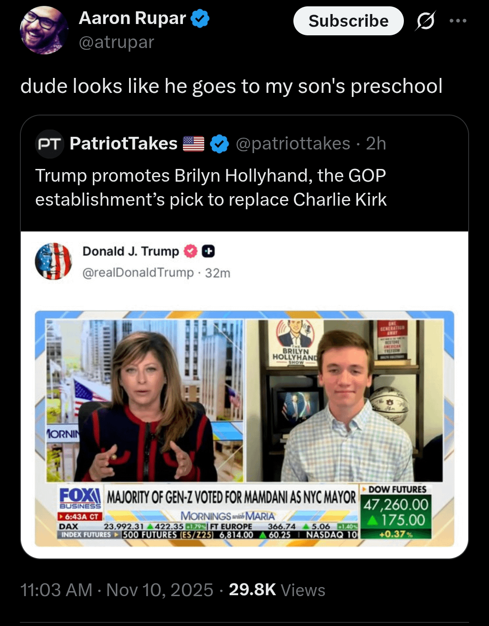Click Donald J. Trump's flag-face avatar
Screen dimensions: 489x626
click(53, 261)
